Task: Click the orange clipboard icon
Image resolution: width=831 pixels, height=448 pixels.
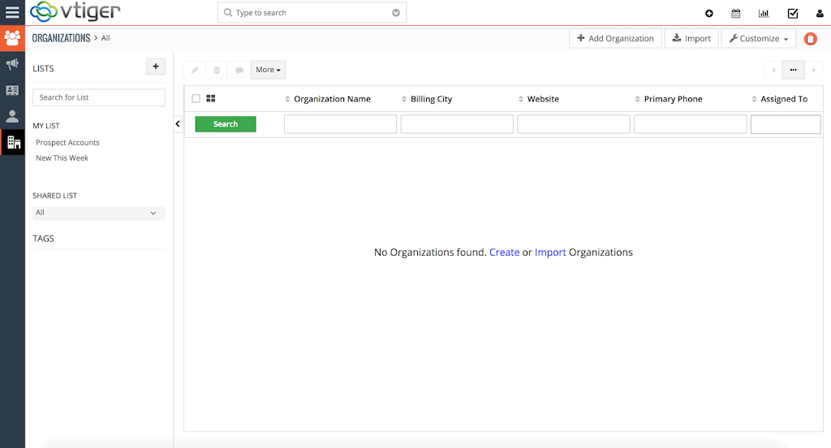Action: (x=810, y=39)
